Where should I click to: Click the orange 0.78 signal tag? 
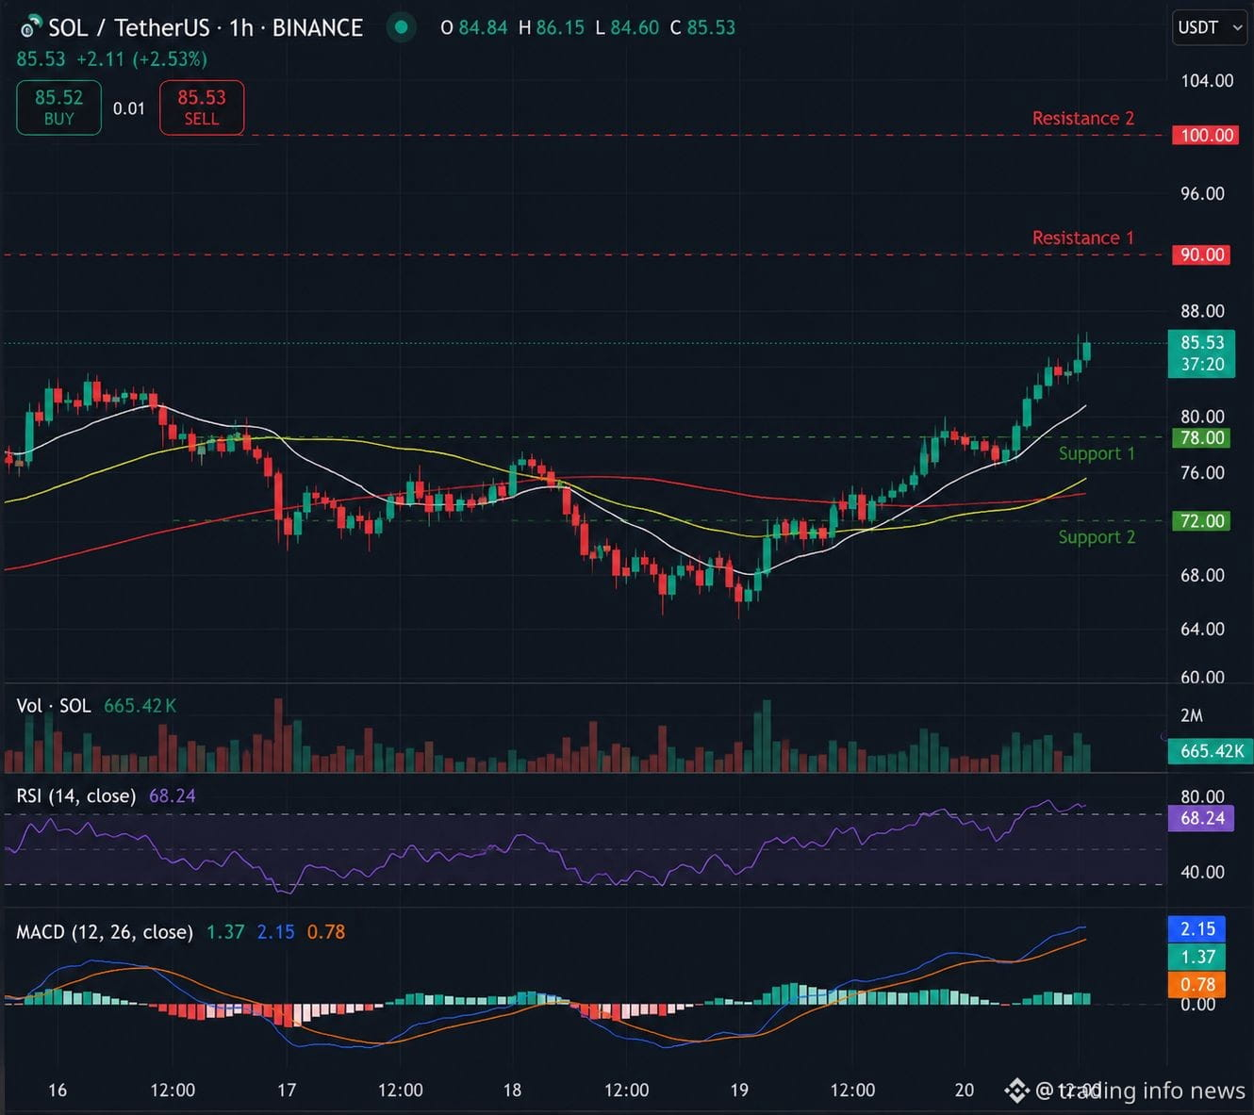(1197, 984)
